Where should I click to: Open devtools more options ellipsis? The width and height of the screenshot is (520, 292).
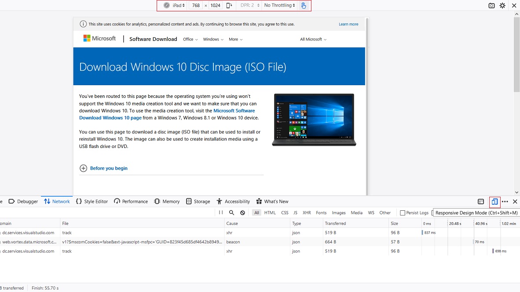click(505, 201)
